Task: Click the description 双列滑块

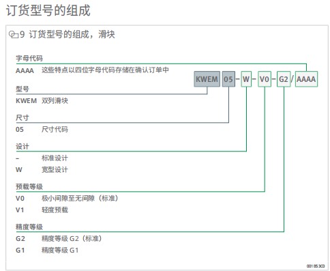Action: click(x=55, y=100)
